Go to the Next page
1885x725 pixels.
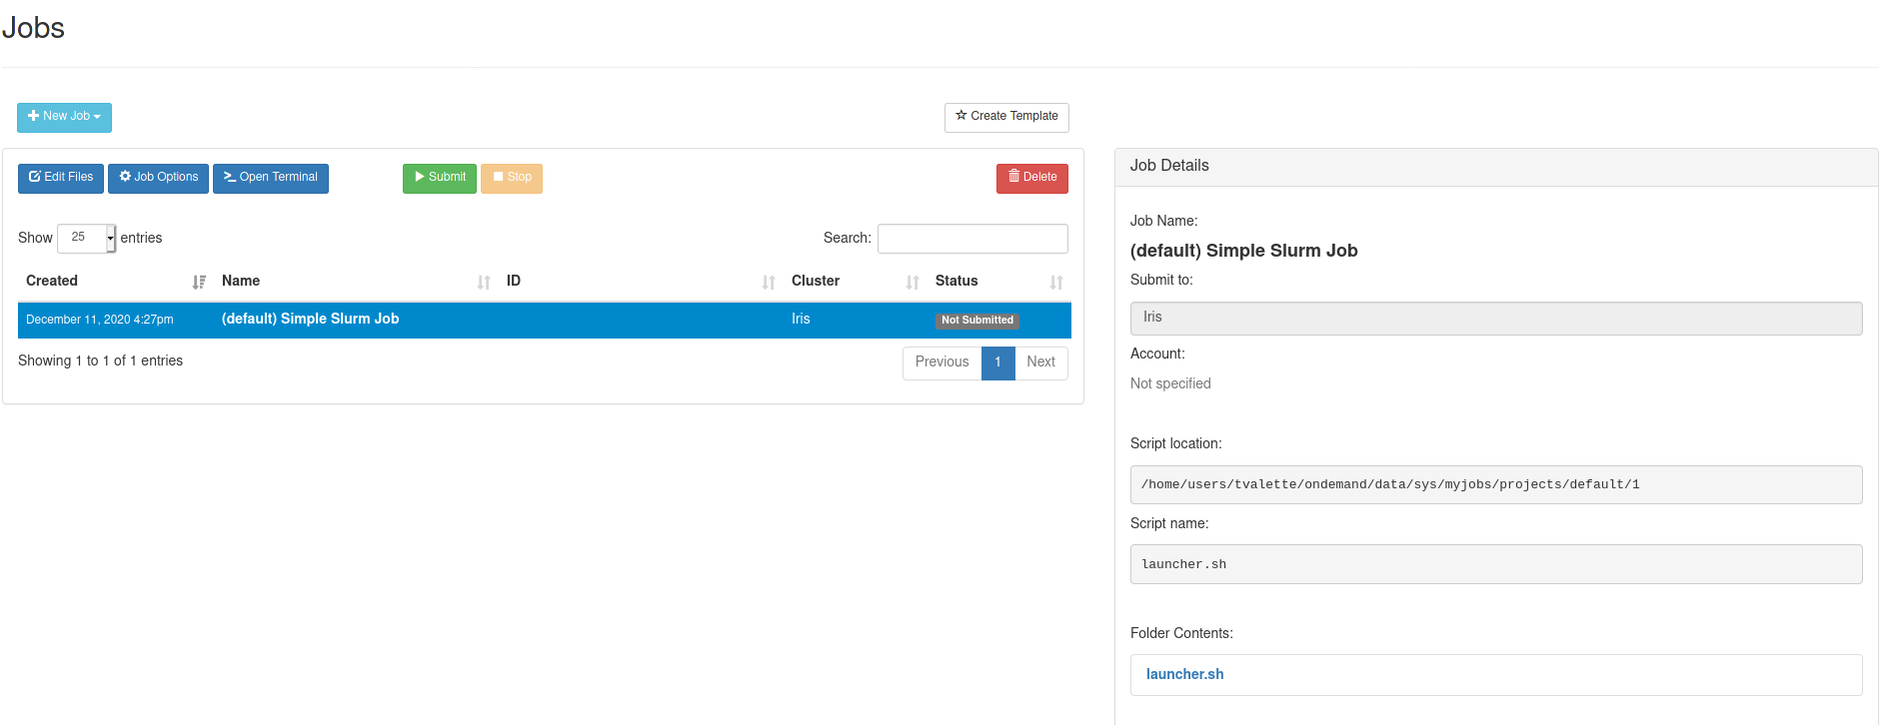1040,362
